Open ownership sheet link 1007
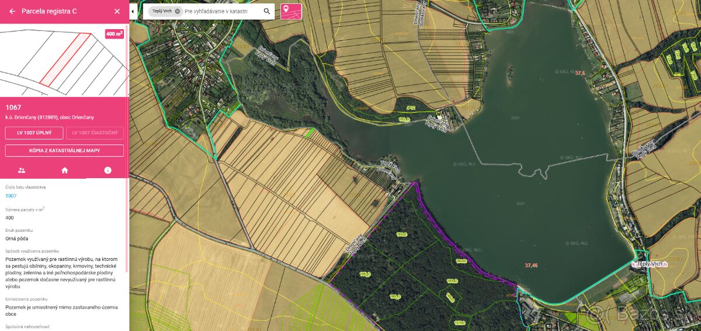The image size is (701, 331). 11,196
